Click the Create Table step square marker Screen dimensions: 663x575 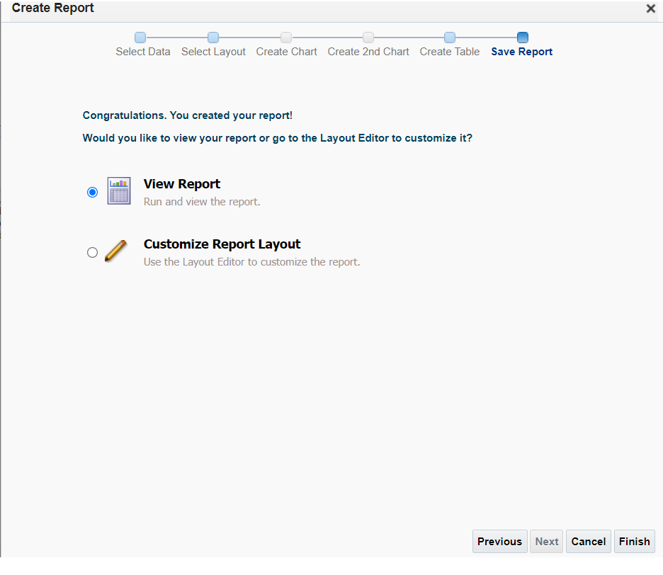pos(450,37)
